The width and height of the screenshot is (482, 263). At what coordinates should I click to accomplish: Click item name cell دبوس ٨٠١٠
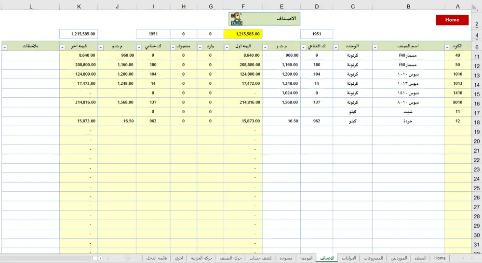(x=408, y=102)
